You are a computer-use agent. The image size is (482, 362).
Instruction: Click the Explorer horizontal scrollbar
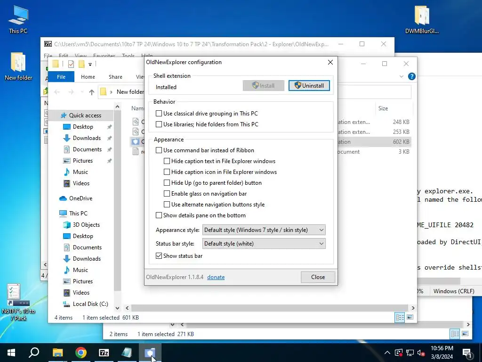click(x=269, y=308)
